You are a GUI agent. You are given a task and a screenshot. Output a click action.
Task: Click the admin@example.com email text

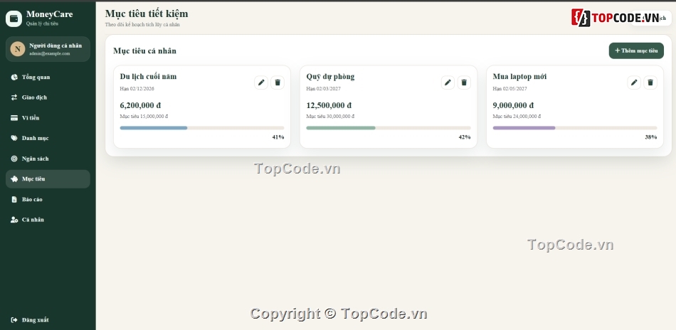point(50,53)
